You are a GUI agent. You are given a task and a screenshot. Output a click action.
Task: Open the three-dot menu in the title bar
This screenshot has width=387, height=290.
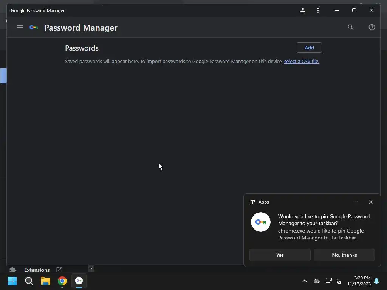318,10
